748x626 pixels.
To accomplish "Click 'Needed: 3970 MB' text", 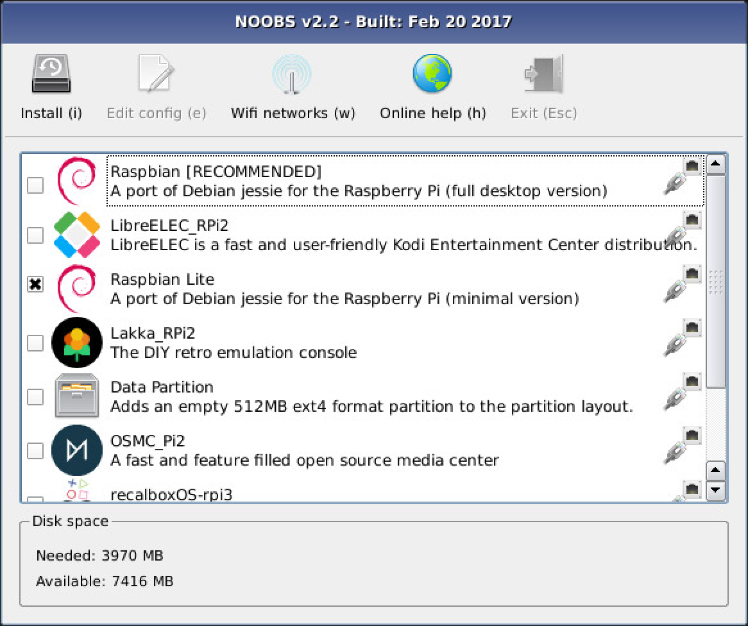I will pos(99,556).
